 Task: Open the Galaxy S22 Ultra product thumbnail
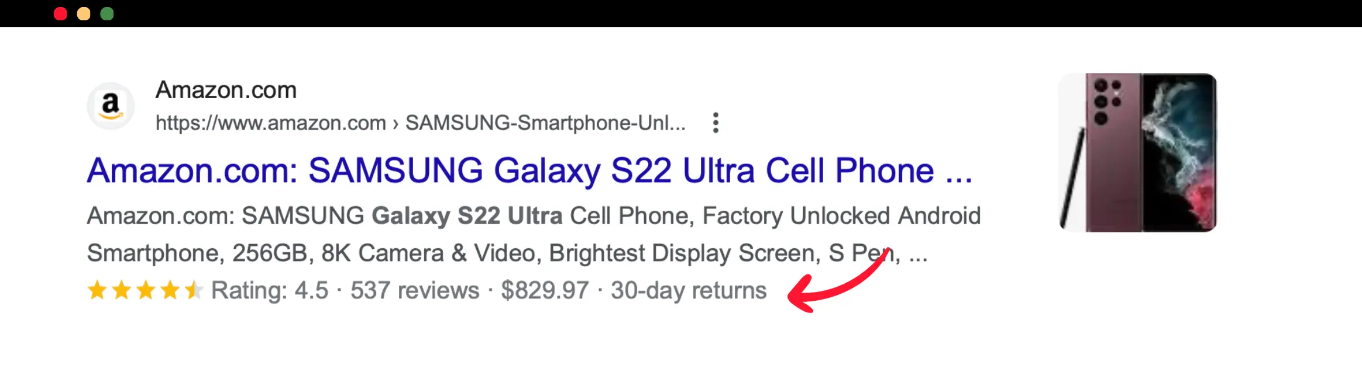1137,152
